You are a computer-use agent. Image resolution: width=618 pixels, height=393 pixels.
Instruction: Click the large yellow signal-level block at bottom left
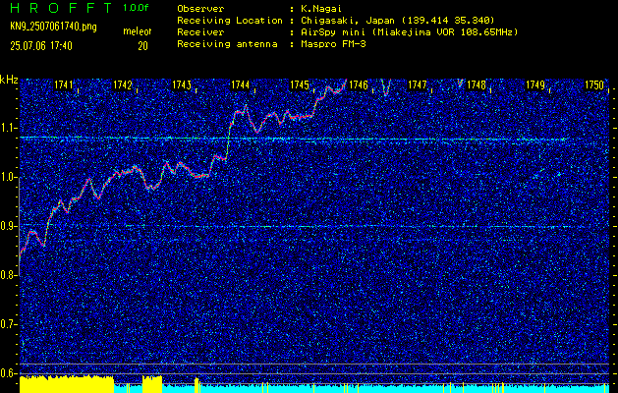click(x=67, y=385)
